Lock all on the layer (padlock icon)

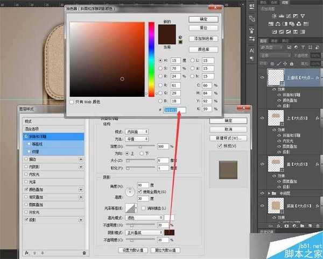coord(291,64)
